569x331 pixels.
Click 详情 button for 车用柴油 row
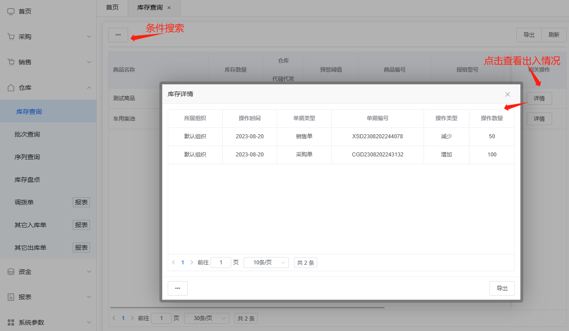pos(539,119)
